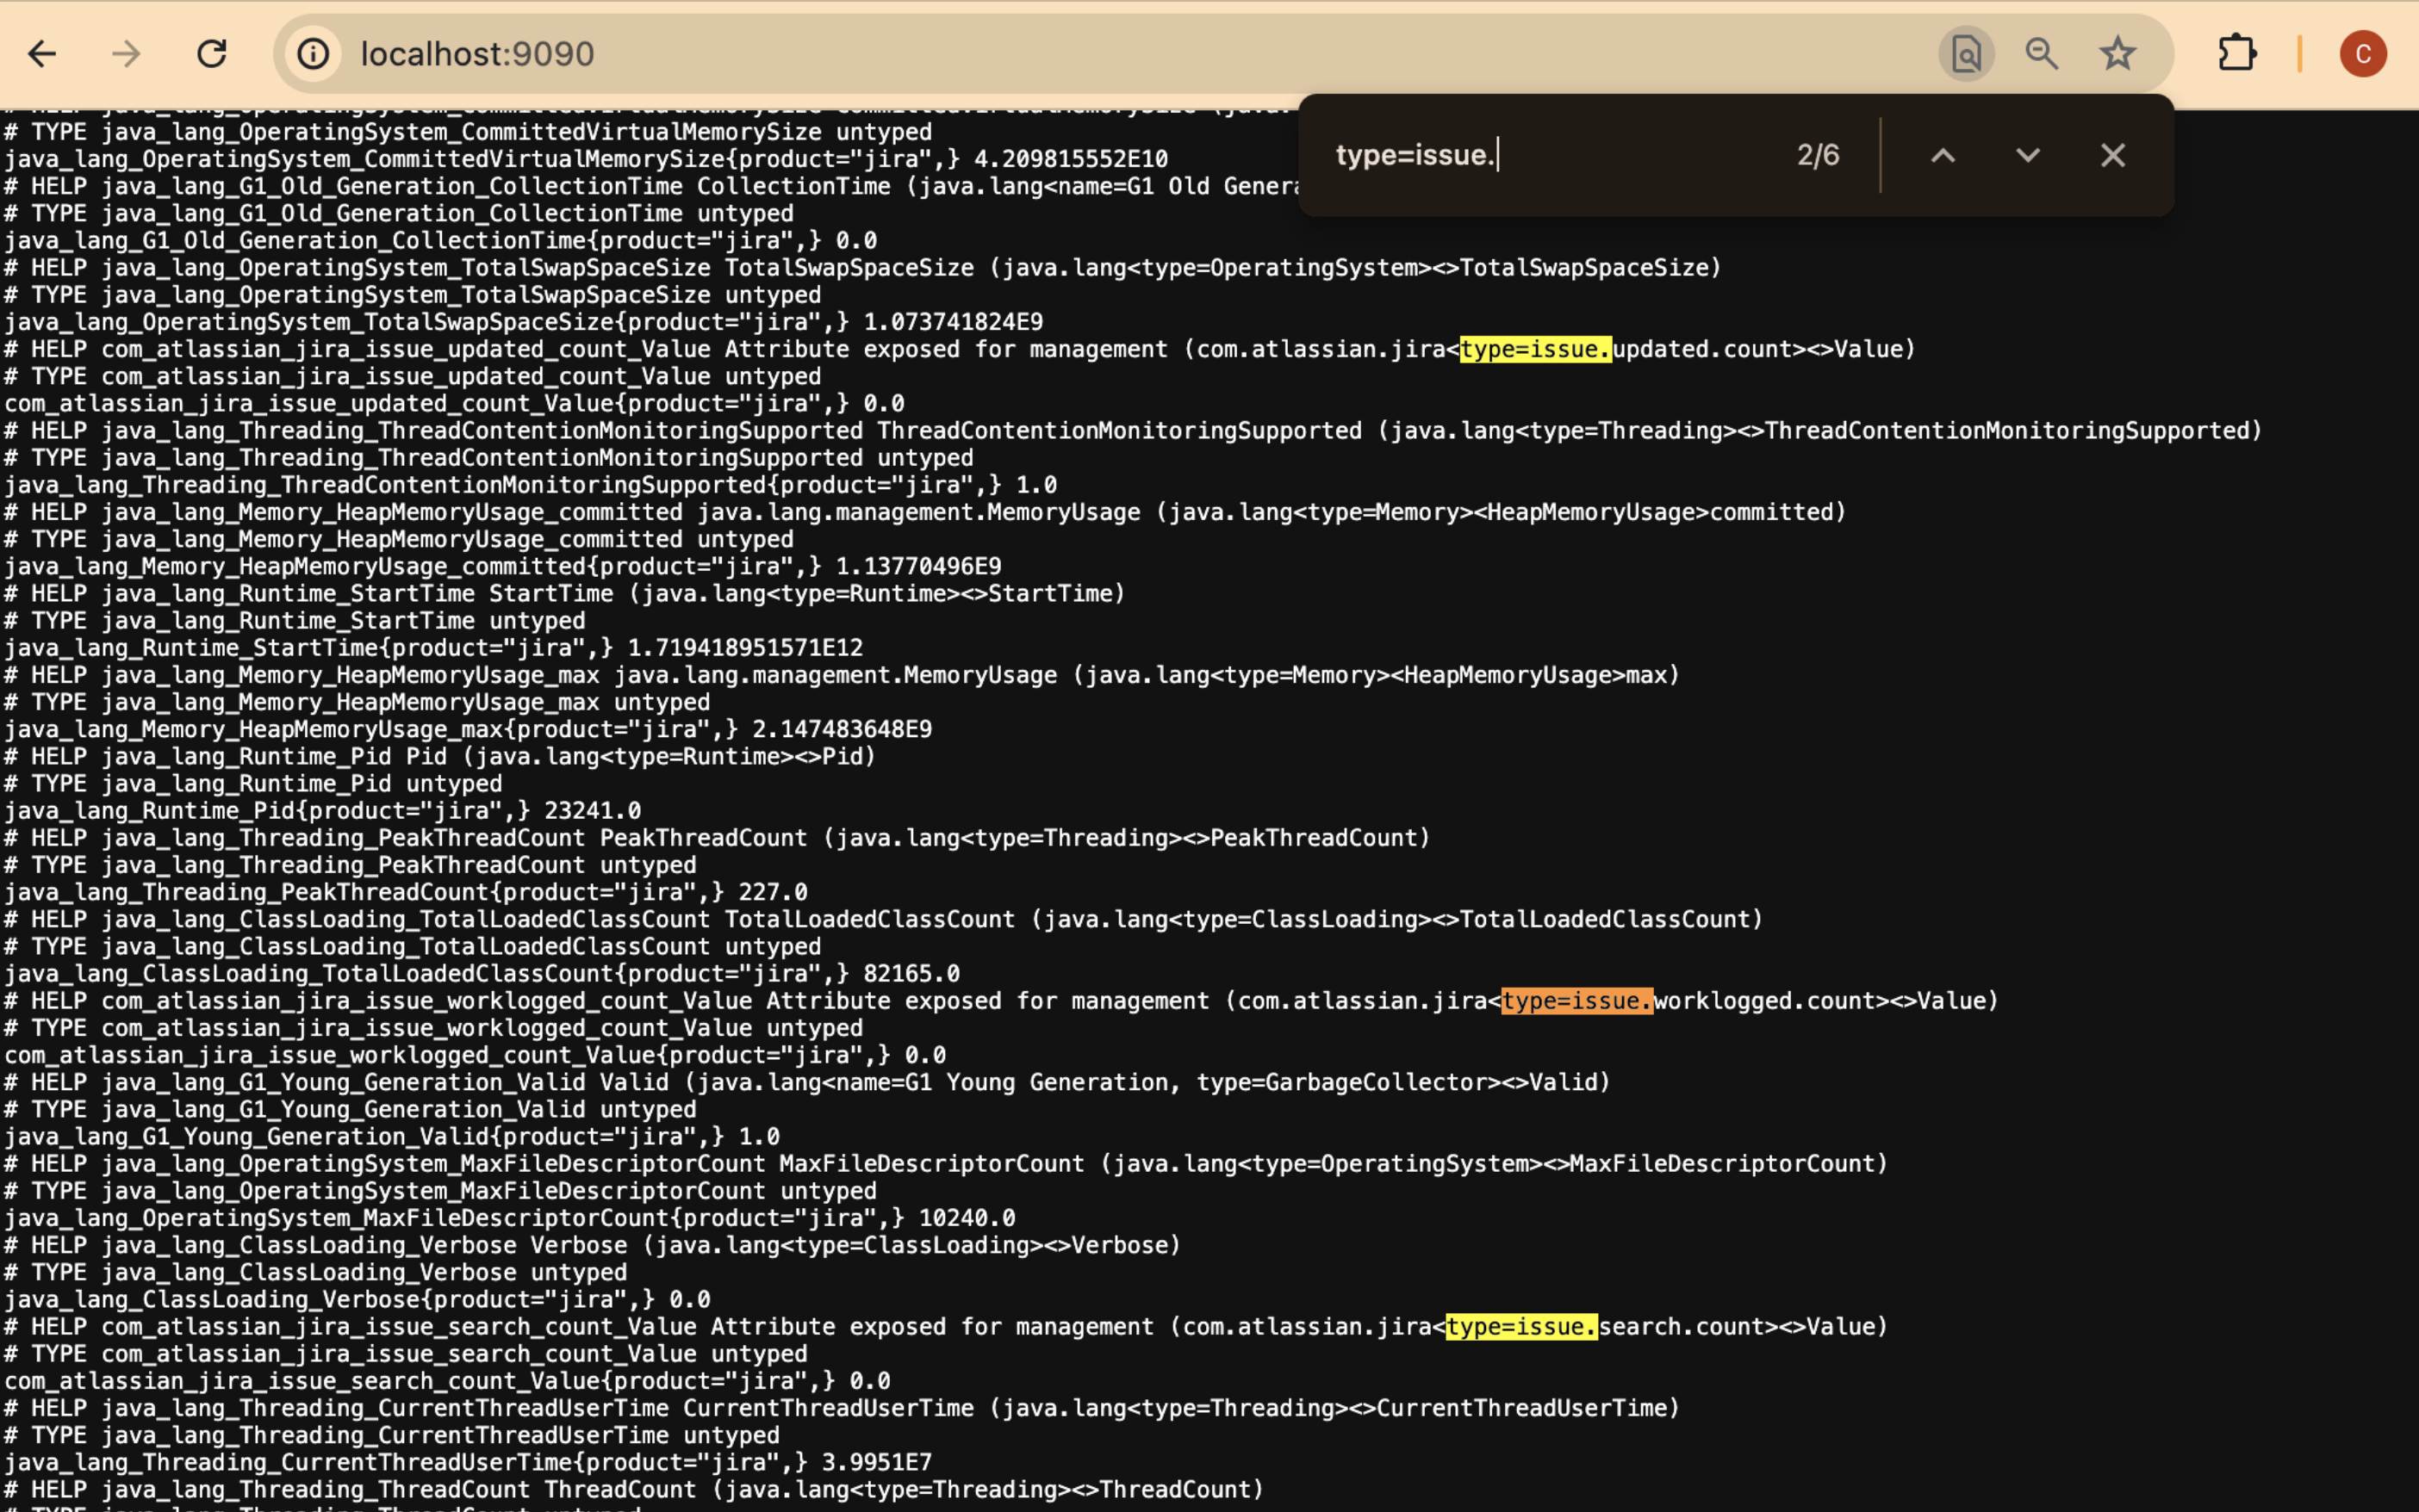Reload the localhost:9090 page
The width and height of the screenshot is (2419, 1512).
[211, 54]
